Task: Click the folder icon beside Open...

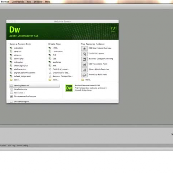Action: click(11, 80)
